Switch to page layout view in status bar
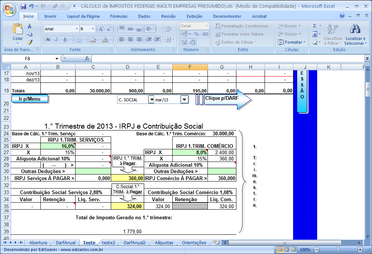The height and width of the screenshot is (254, 372). pyautogui.click(x=287, y=250)
